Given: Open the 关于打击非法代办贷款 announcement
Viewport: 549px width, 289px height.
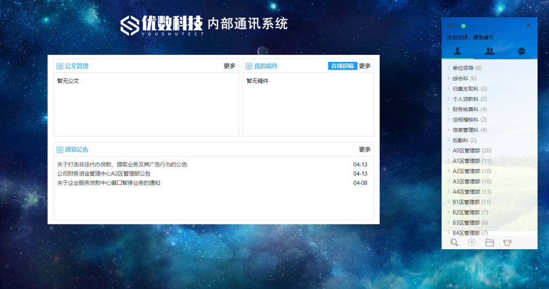Looking at the screenshot, I should (122, 164).
